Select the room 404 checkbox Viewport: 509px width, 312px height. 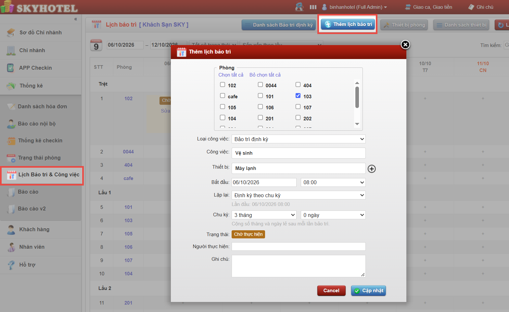[298, 85]
